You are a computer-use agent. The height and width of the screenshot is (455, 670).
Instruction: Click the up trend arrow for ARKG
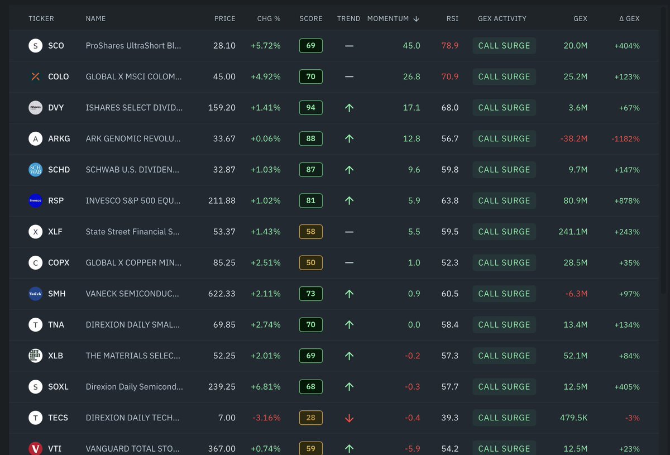(349, 138)
